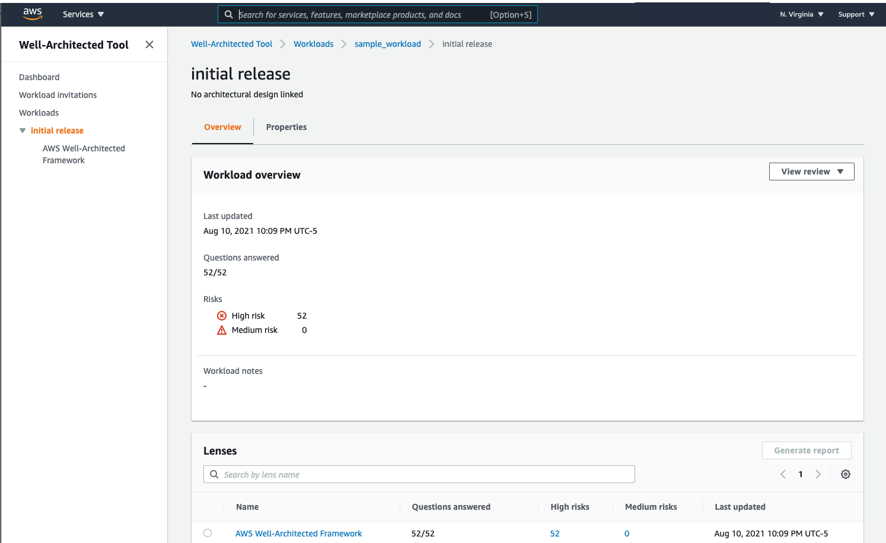This screenshot has height=543, width=886.
Task: Click the 'High risk' label in Risks
Action: click(x=248, y=316)
